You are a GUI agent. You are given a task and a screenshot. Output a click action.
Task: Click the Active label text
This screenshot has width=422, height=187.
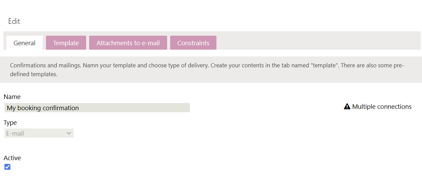[x=12, y=158]
